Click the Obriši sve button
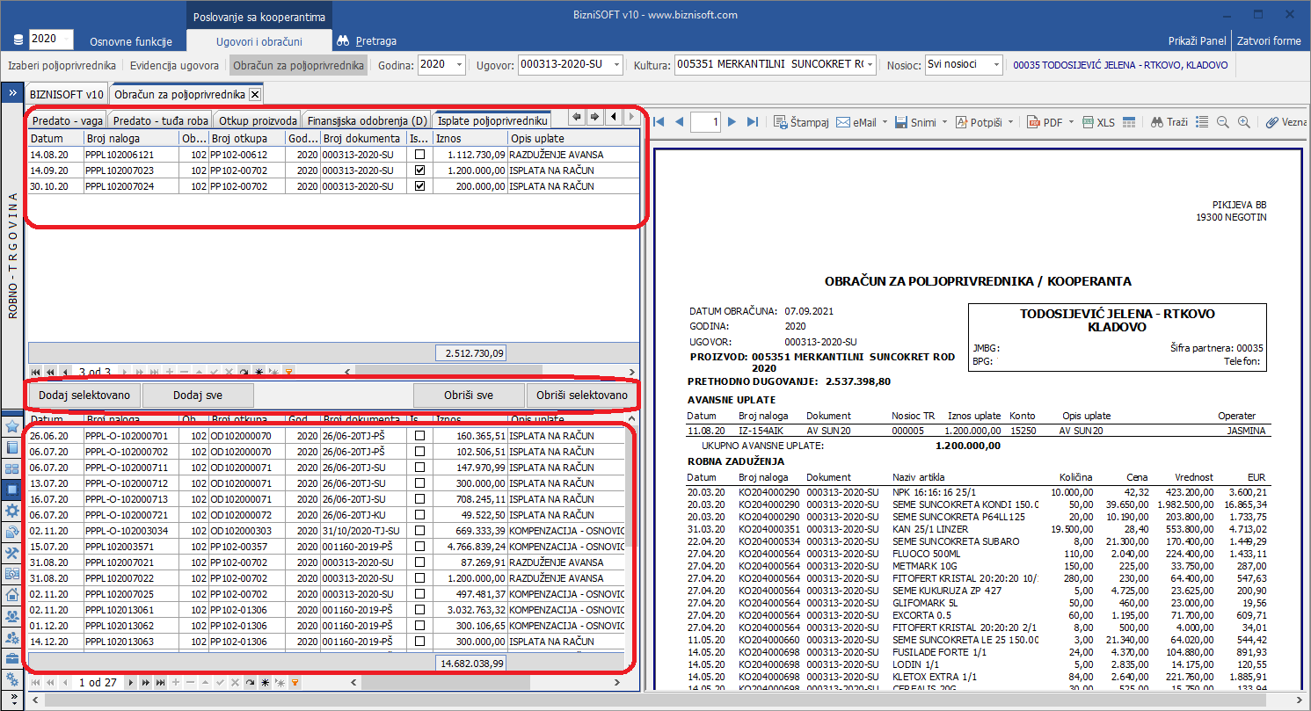The width and height of the screenshot is (1311, 711). [469, 395]
